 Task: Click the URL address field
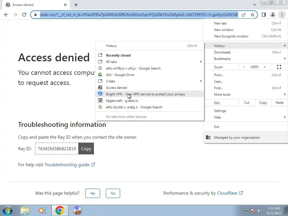(x=139, y=15)
